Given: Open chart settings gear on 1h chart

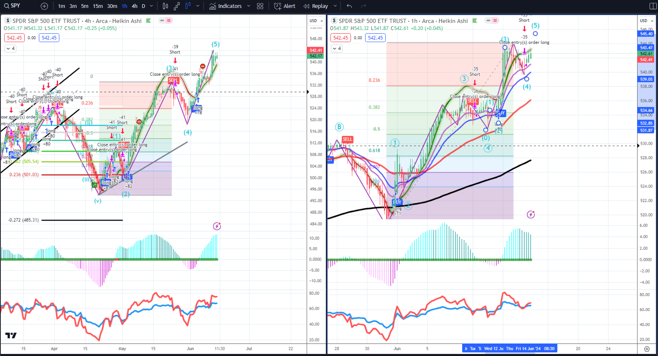Looking at the screenshot, I should coord(647,349).
